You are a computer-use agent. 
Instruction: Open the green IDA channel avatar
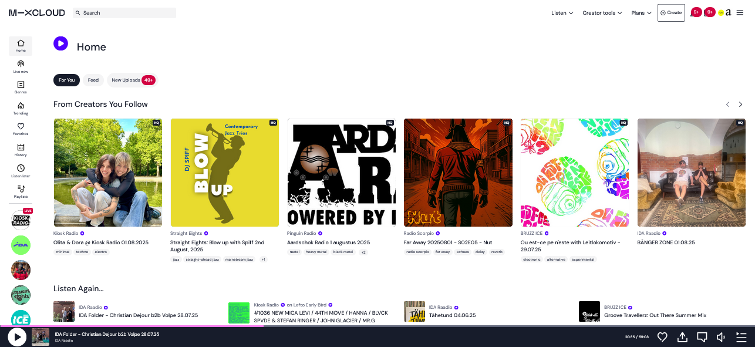21,245
